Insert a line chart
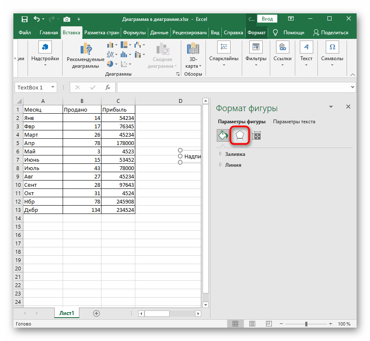Viewport: 370px width, 341px height. coord(110,55)
